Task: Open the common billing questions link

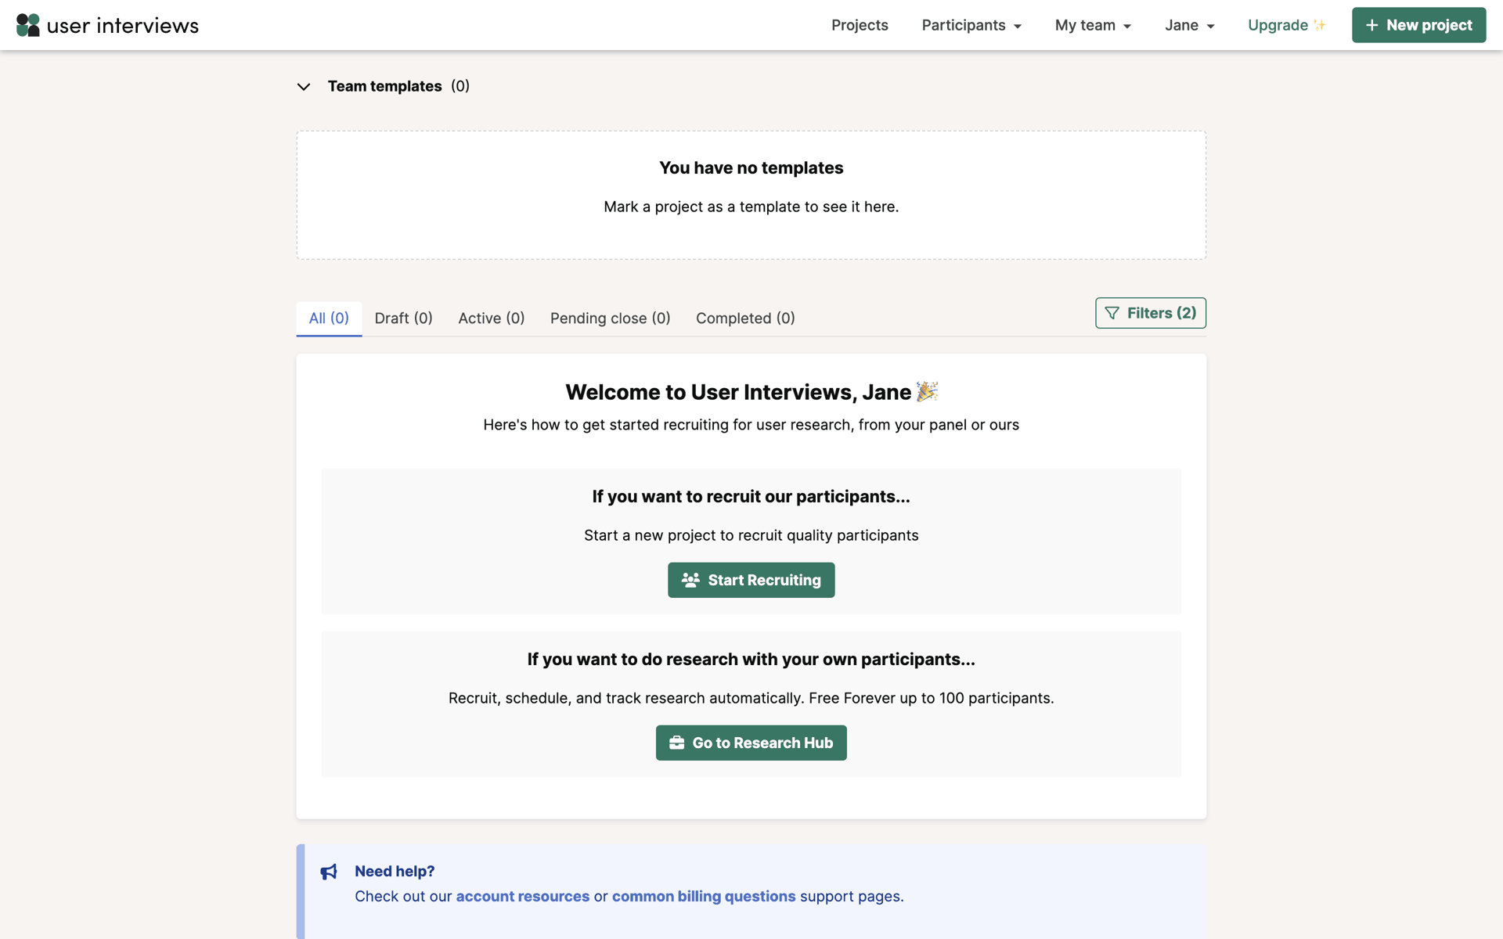Action: 704,897
